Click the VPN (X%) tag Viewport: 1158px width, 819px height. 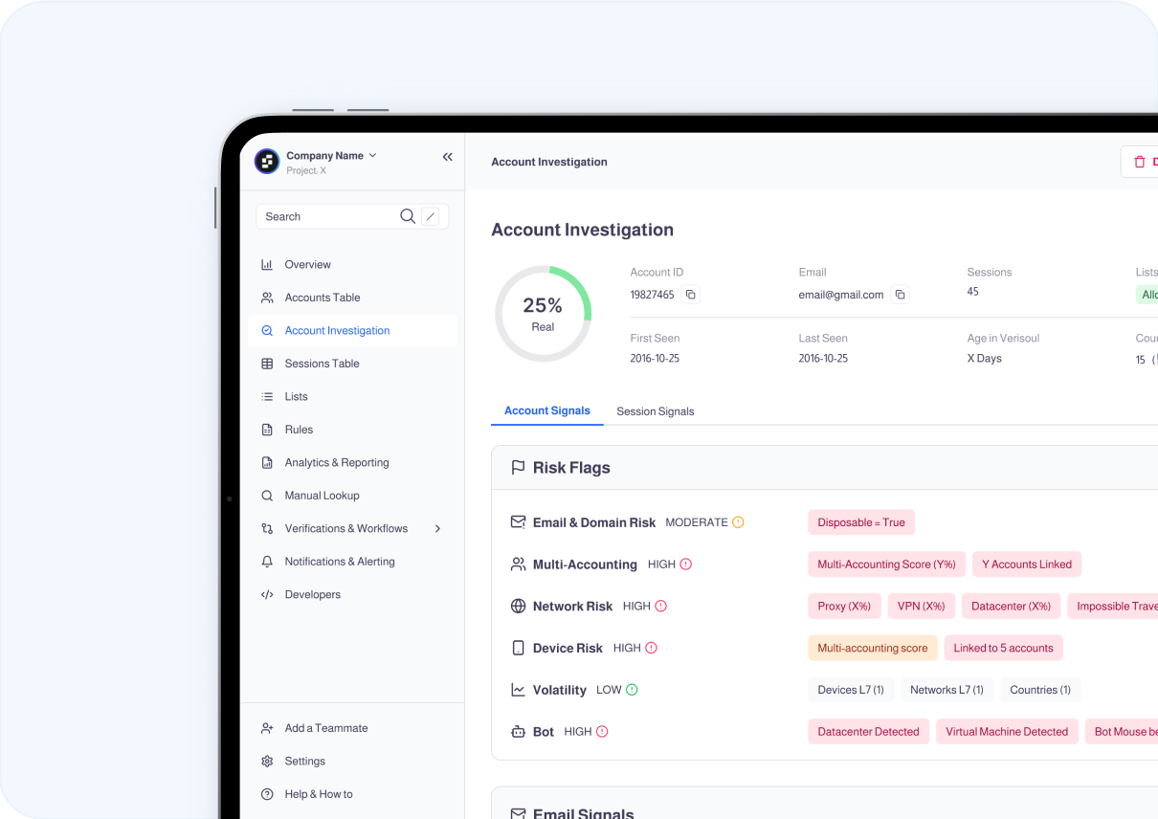(x=921, y=606)
